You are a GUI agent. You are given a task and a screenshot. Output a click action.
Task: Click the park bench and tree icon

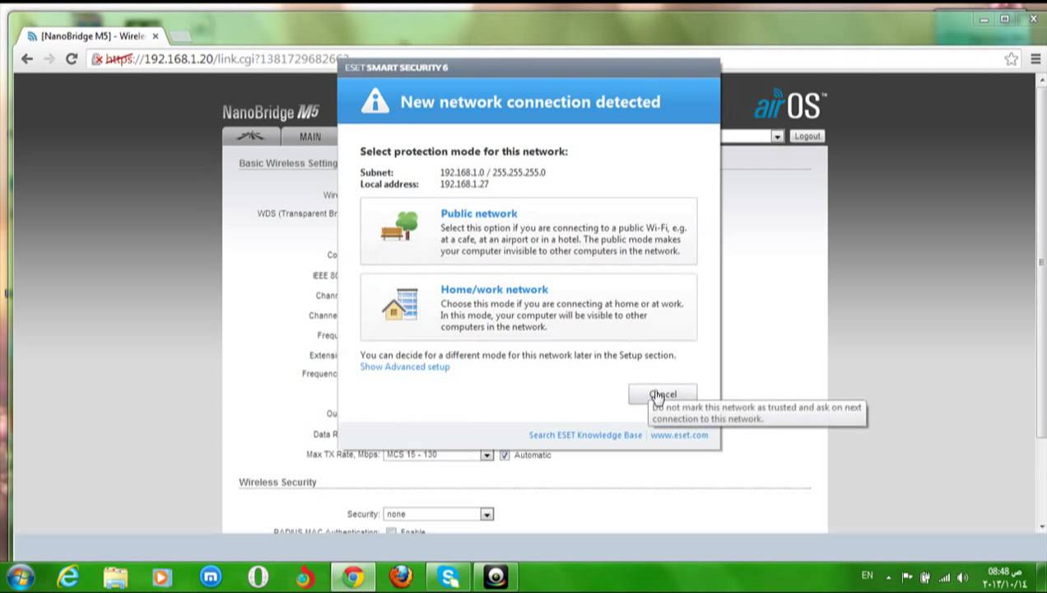pyautogui.click(x=399, y=226)
